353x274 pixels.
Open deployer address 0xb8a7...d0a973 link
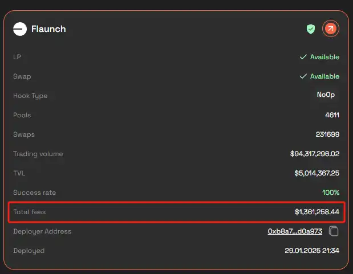pos(295,231)
